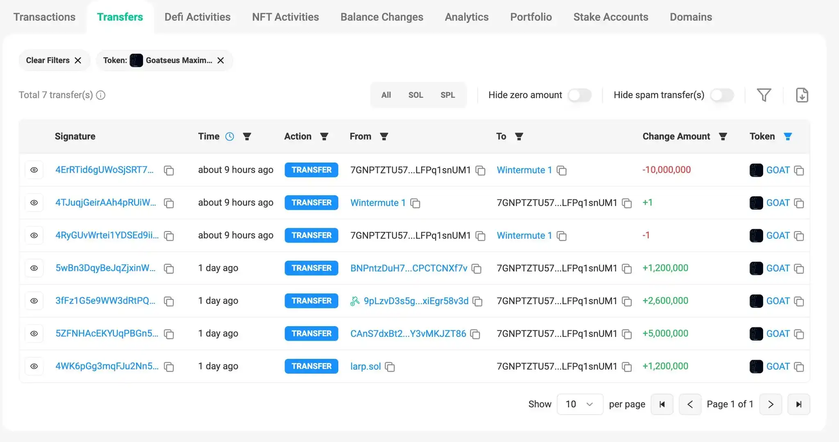
Task: Click the eye icon for the 5wBn3DqyBeJqZjxinW row
Action: point(34,268)
